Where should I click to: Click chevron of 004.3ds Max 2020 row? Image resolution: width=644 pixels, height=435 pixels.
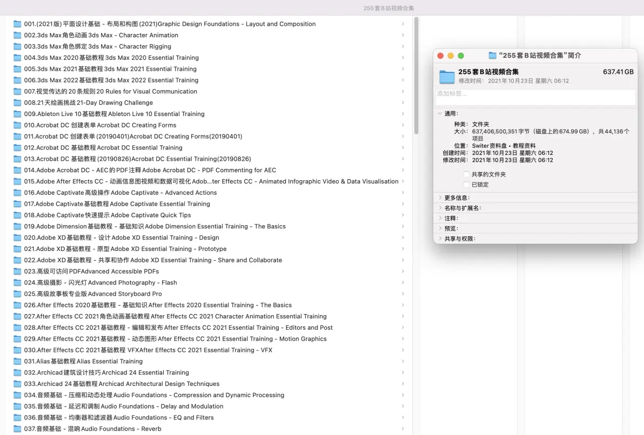pos(403,58)
